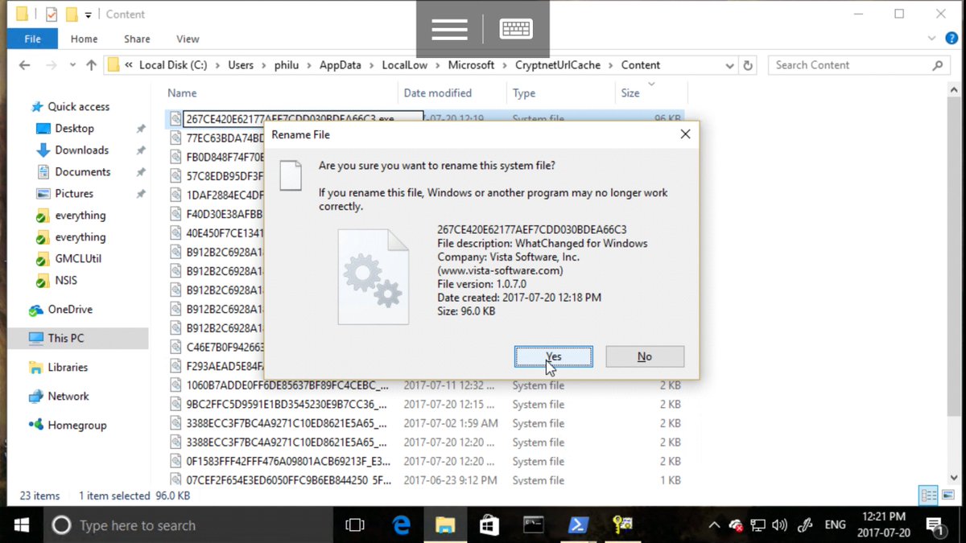966x543 pixels.
Task: Click the taskbar search box
Action: [188, 525]
